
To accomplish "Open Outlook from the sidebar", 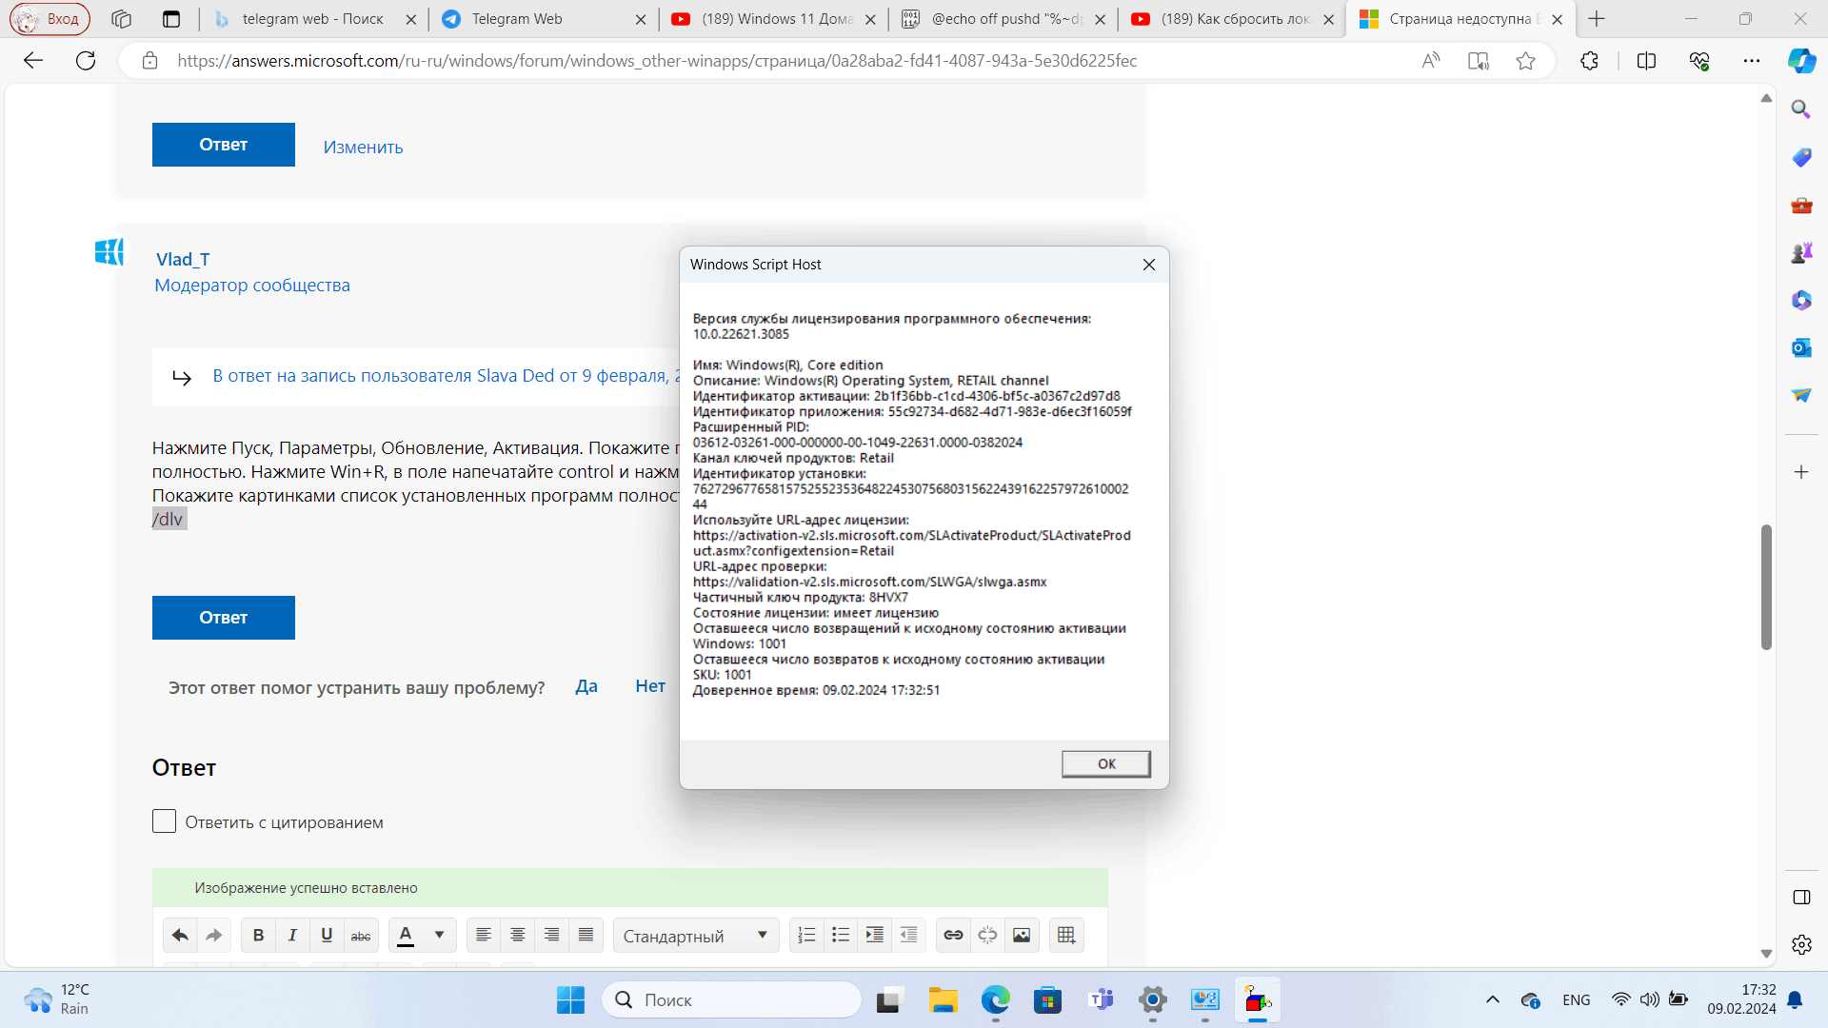I will pyautogui.click(x=1801, y=347).
